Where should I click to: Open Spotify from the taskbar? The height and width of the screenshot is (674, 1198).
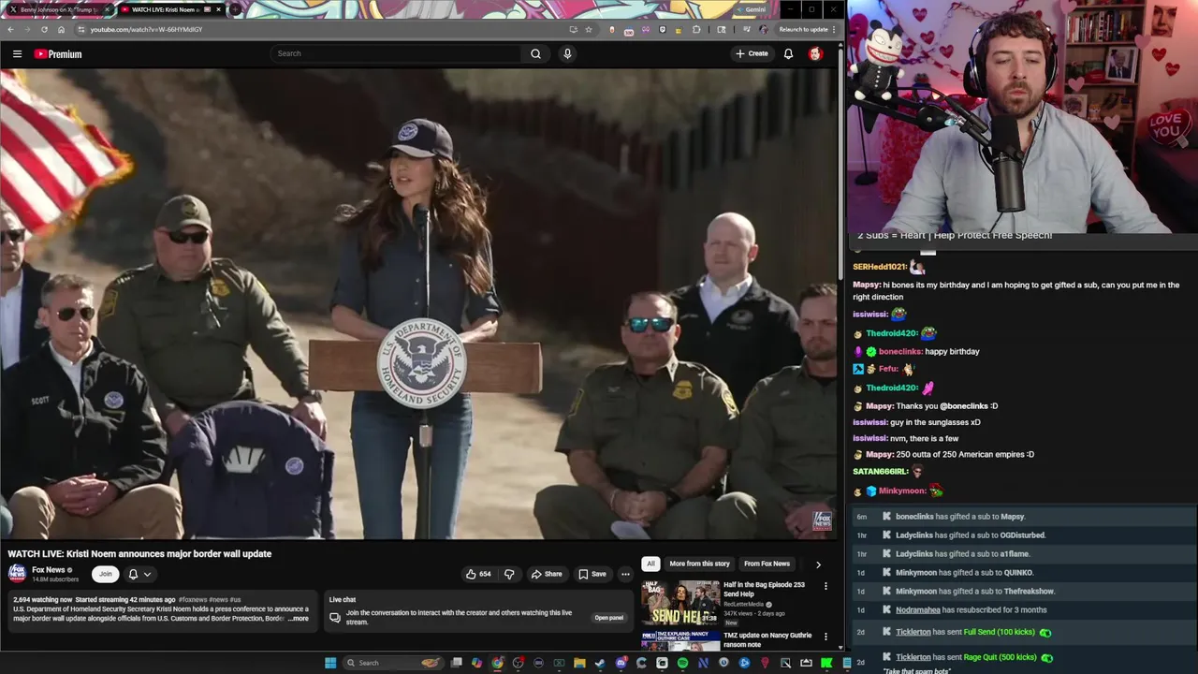(682, 663)
